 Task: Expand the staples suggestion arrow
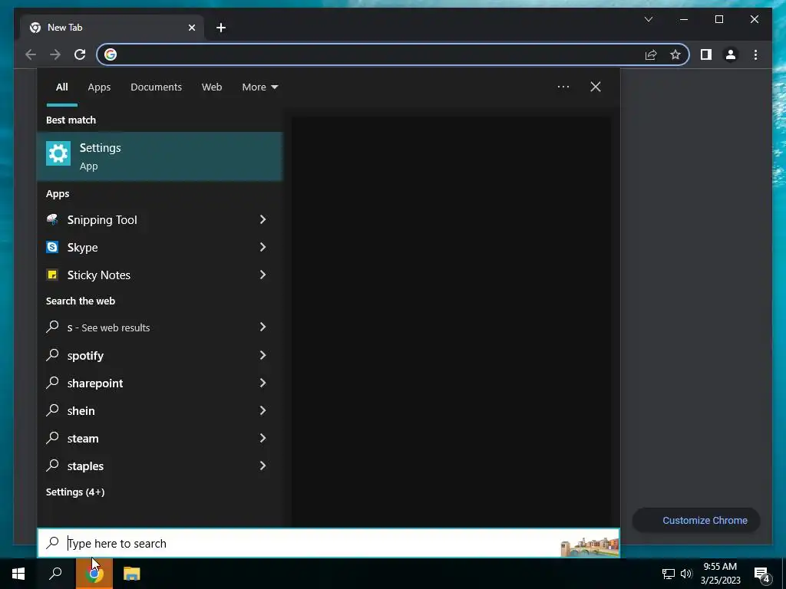263,466
